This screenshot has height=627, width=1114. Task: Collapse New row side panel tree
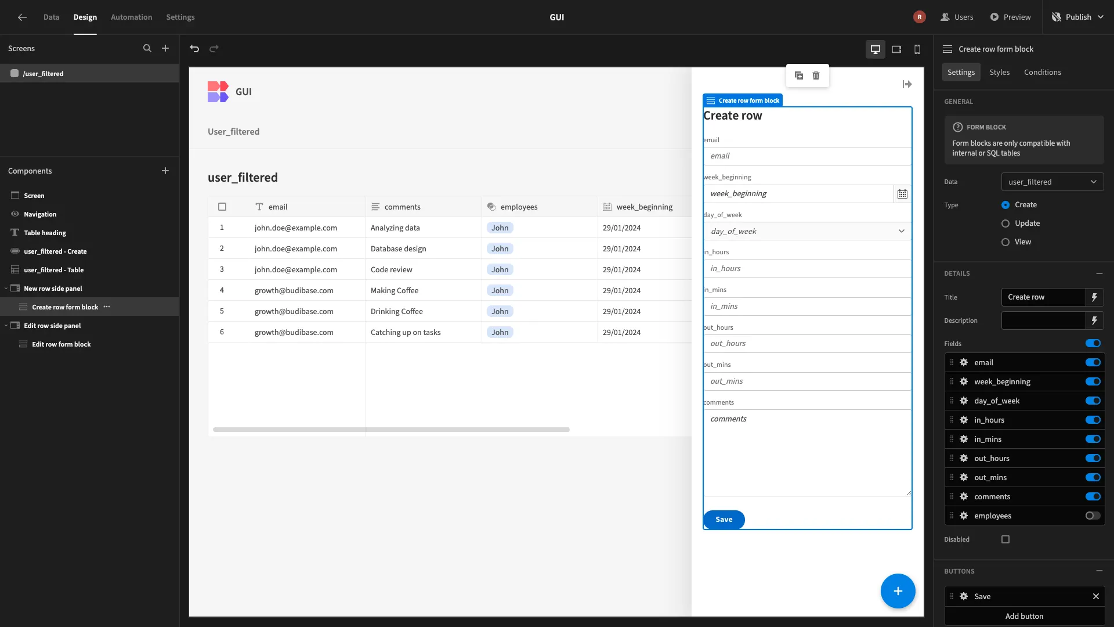6,289
